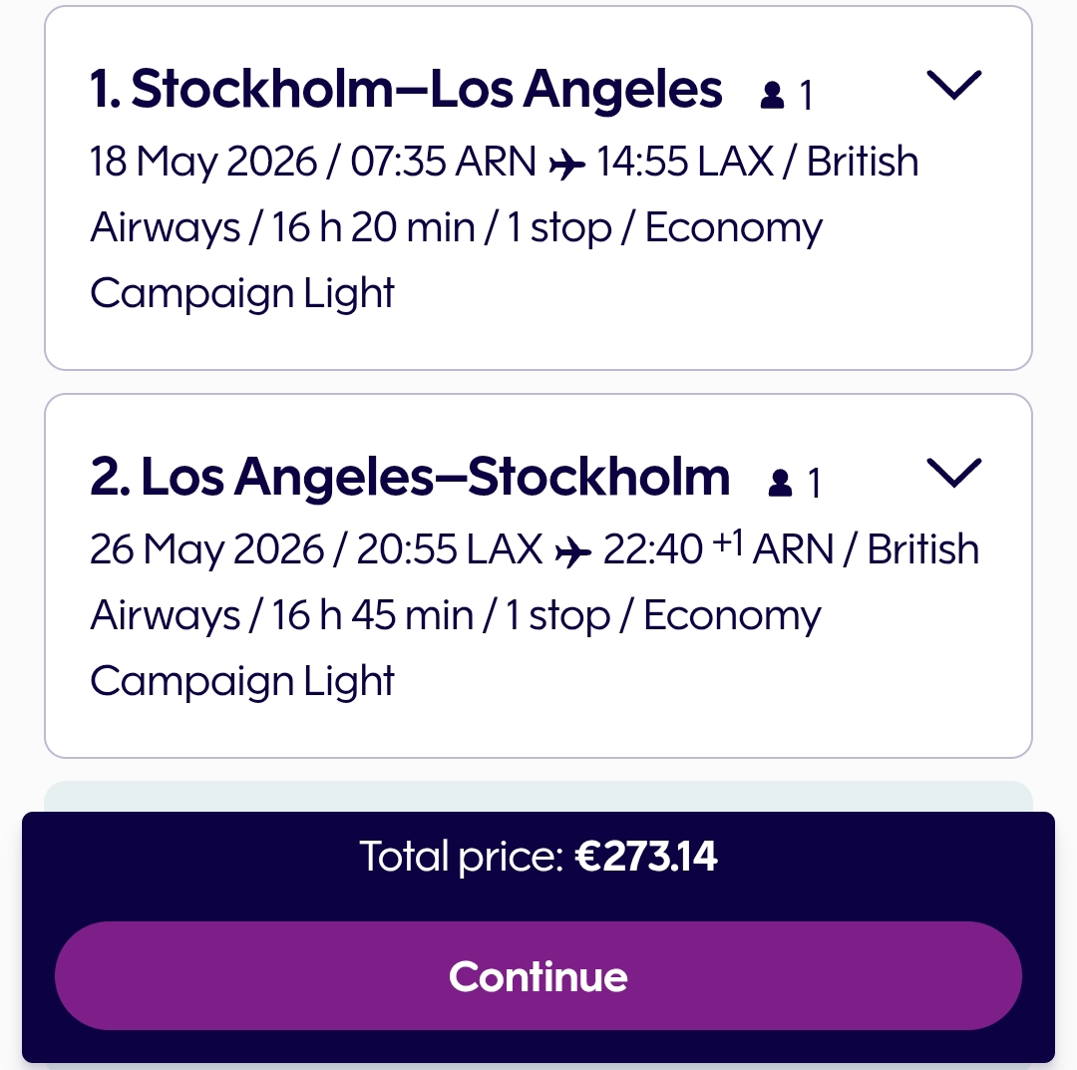Select the '1. Stockholm–Los Angeles' heading
Screen dimensions: 1077x1070
(406, 90)
